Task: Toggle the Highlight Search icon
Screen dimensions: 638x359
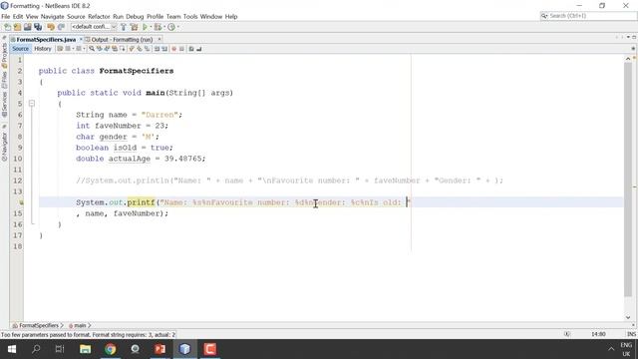Action: click(114, 49)
